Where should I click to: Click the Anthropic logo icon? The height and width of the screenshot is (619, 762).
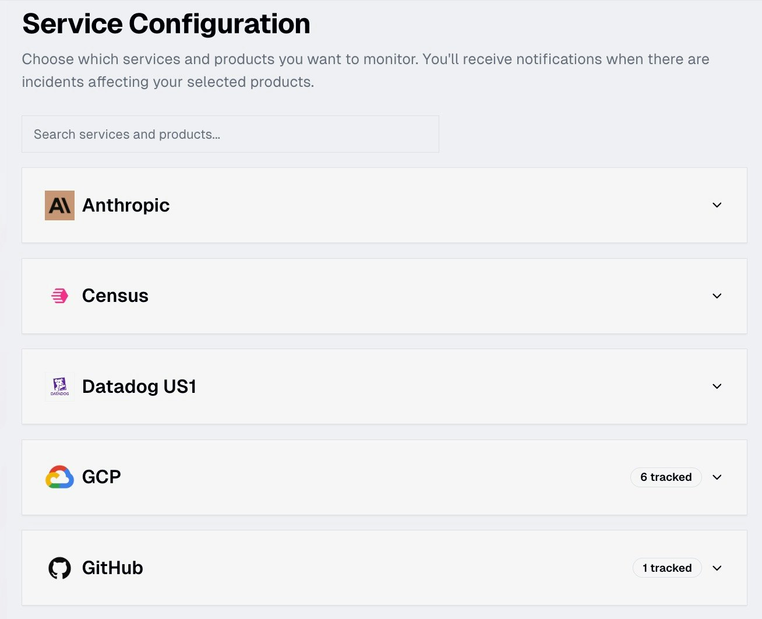click(x=59, y=205)
